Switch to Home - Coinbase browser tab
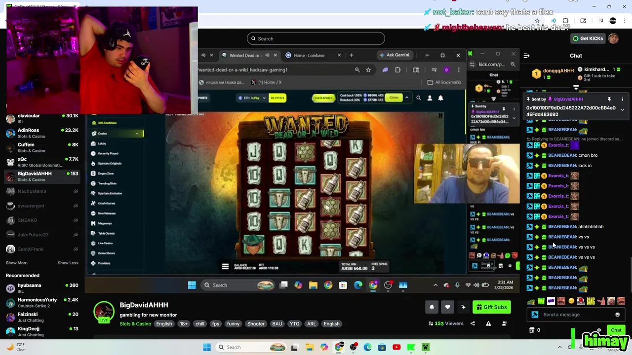The width and height of the screenshot is (632, 355). [x=313, y=55]
